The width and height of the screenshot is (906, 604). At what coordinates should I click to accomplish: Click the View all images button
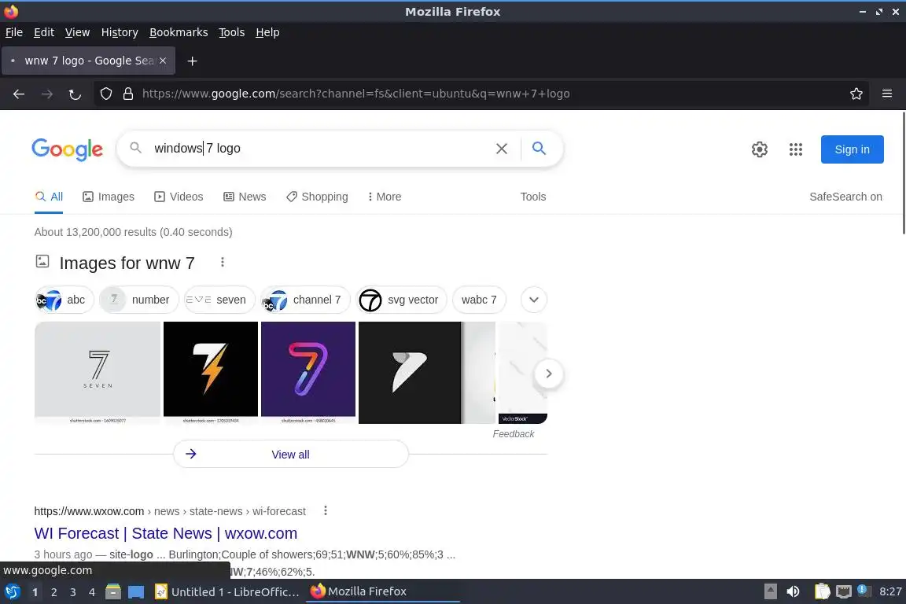pos(291,455)
